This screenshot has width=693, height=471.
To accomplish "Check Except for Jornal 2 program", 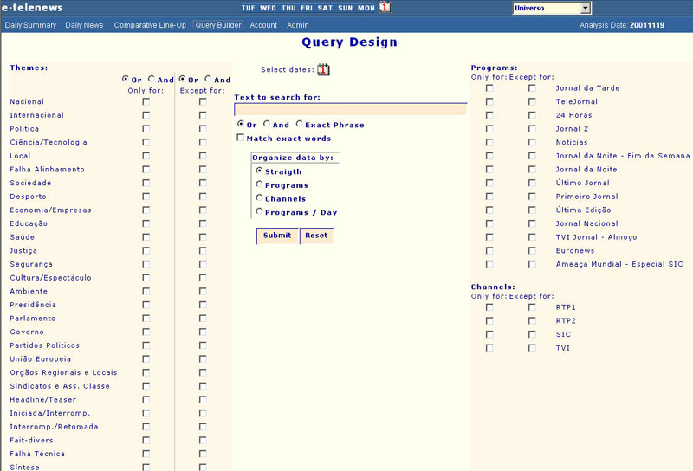I will tap(532, 129).
